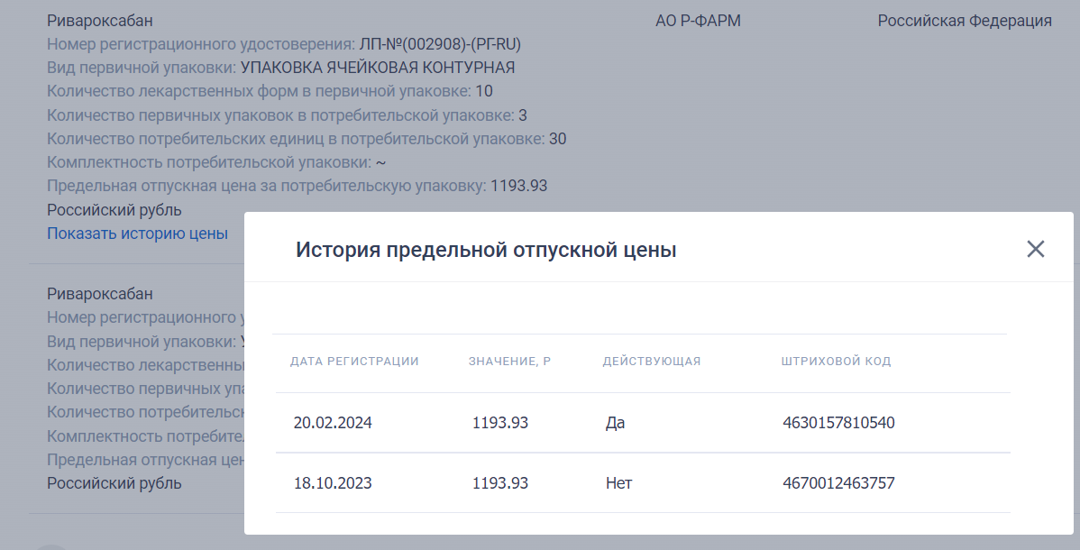The image size is (1080, 550).
Task: Click the 'Действующая' column header
Action: click(652, 362)
